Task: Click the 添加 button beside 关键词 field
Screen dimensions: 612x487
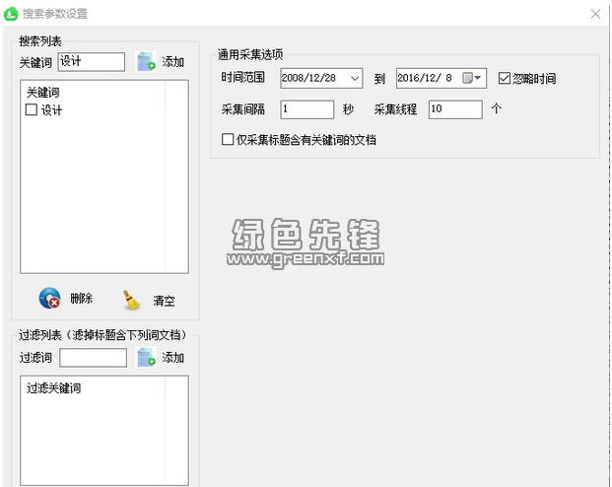Action: 172,62
